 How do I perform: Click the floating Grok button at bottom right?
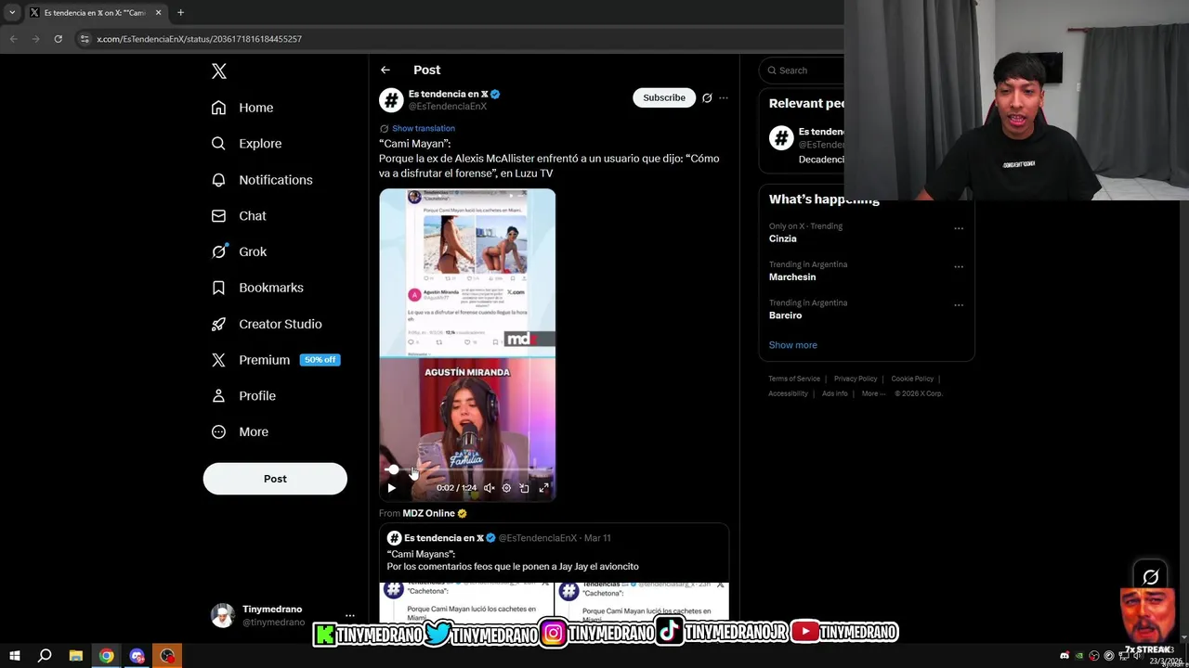click(x=1150, y=577)
